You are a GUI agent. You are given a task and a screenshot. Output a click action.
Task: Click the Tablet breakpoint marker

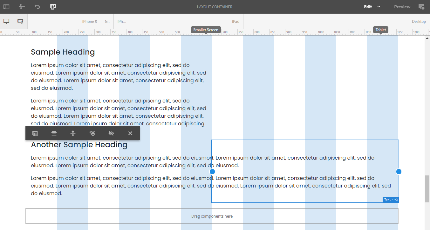(x=381, y=30)
